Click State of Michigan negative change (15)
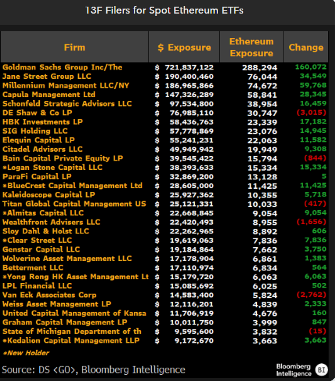The height and width of the screenshot is (381, 335). coord(318,331)
